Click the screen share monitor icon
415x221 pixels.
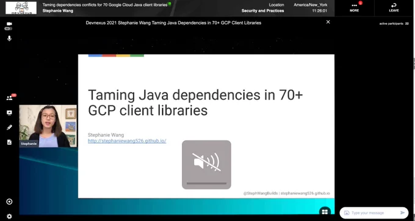[x=9, y=113]
